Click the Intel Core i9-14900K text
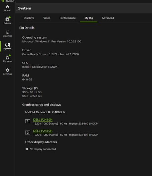Screen dimensions: 152x176 [40, 67]
